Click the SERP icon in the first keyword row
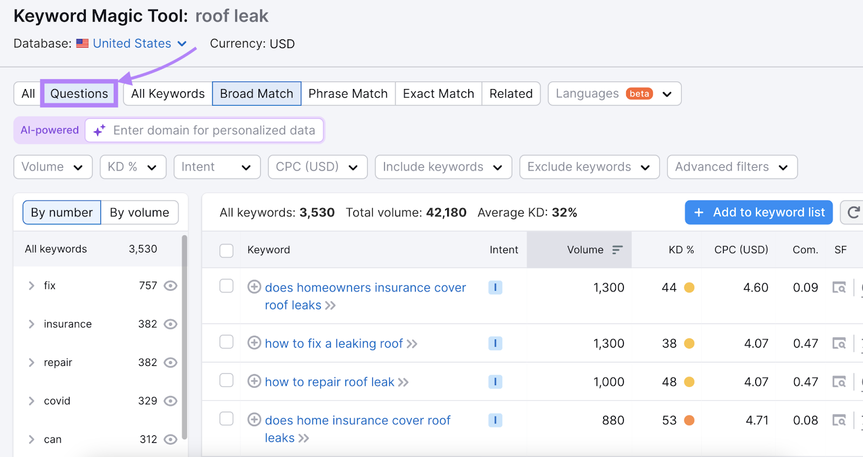 [839, 288]
